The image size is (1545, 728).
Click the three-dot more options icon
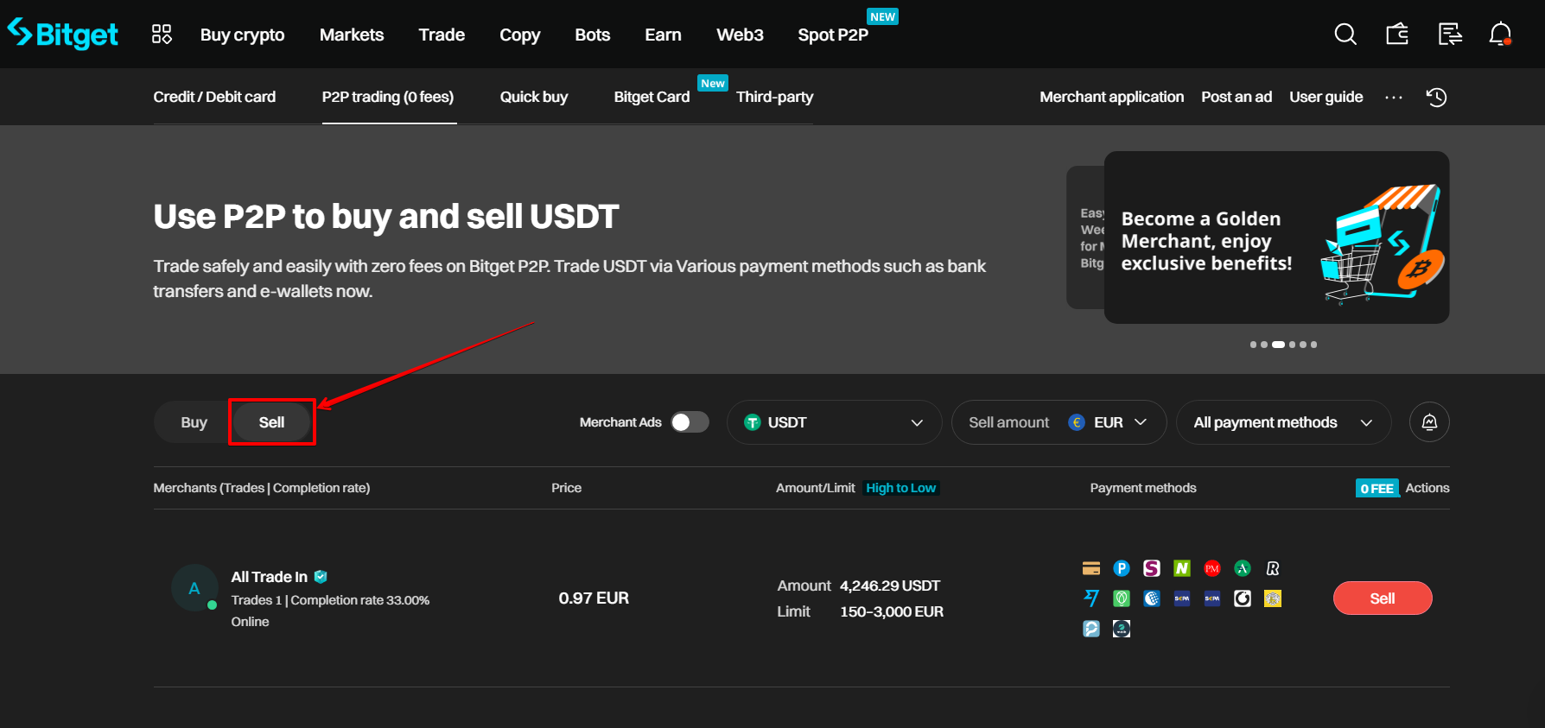pos(1394,97)
